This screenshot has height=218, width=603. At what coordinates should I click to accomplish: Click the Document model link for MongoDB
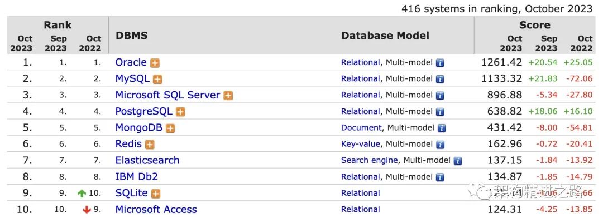(361, 127)
